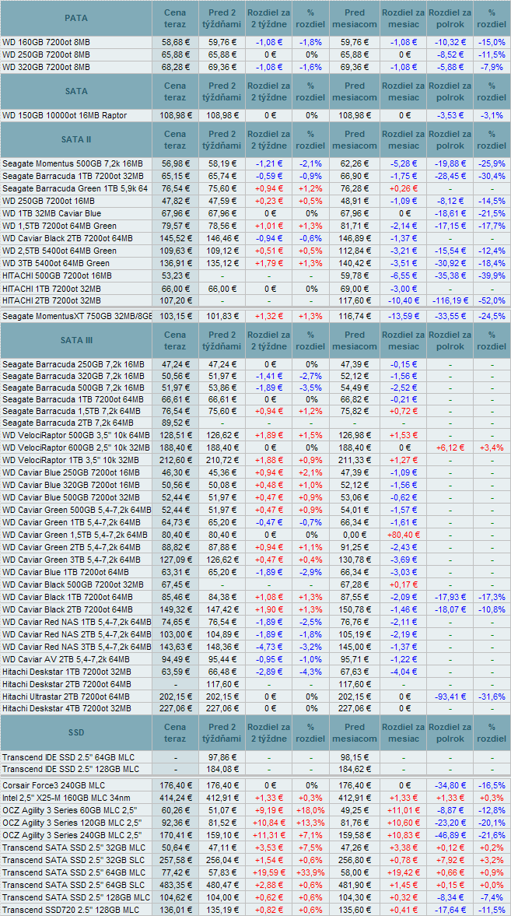Click the -46,89 € half-year difference cell

pos(449,834)
